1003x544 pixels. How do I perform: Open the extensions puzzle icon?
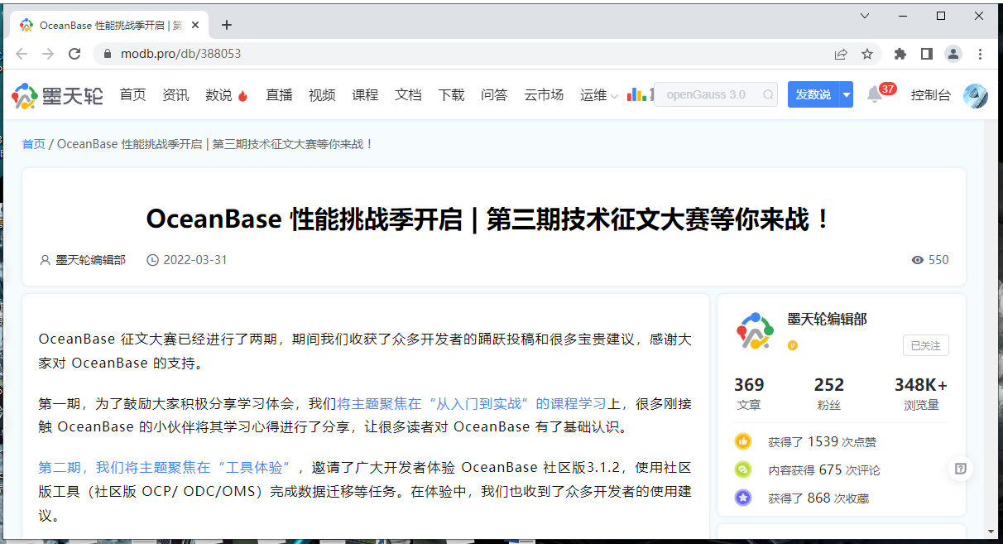tap(900, 54)
